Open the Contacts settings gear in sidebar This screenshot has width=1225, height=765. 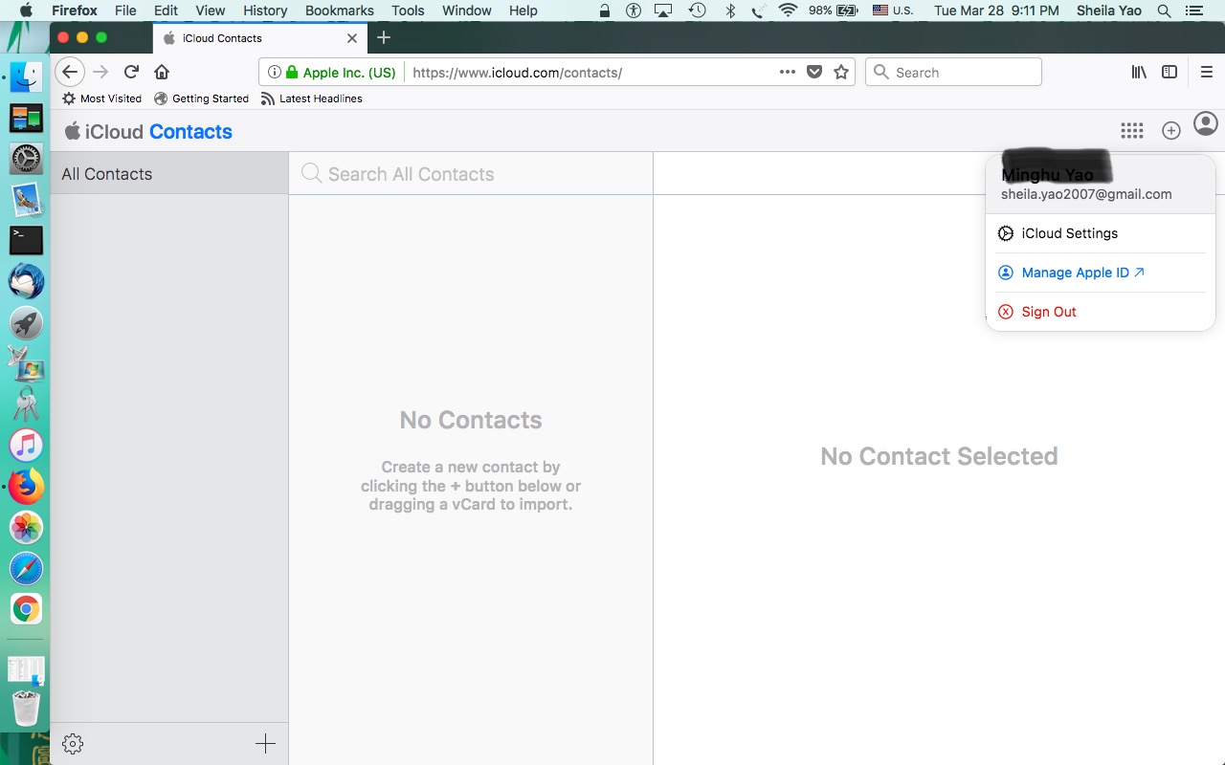pyautogui.click(x=73, y=744)
